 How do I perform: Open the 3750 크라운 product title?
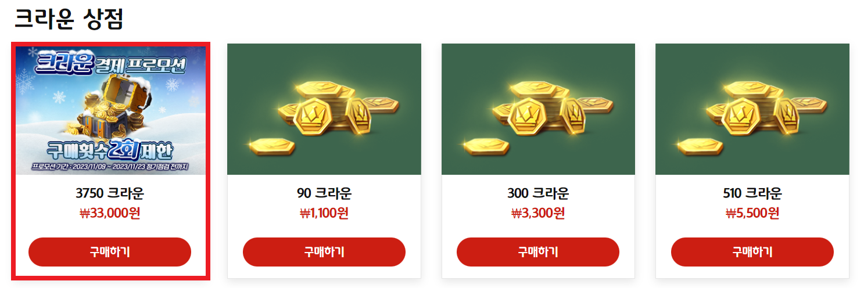point(110,193)
